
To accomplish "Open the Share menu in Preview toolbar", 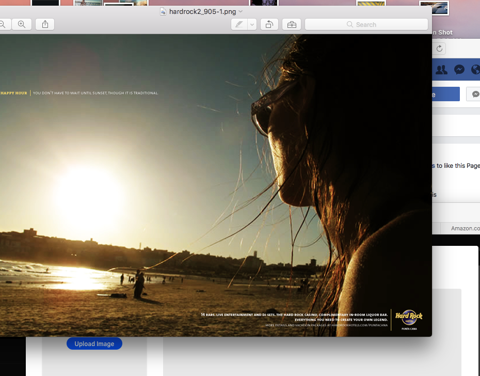I will coord(45,24).
